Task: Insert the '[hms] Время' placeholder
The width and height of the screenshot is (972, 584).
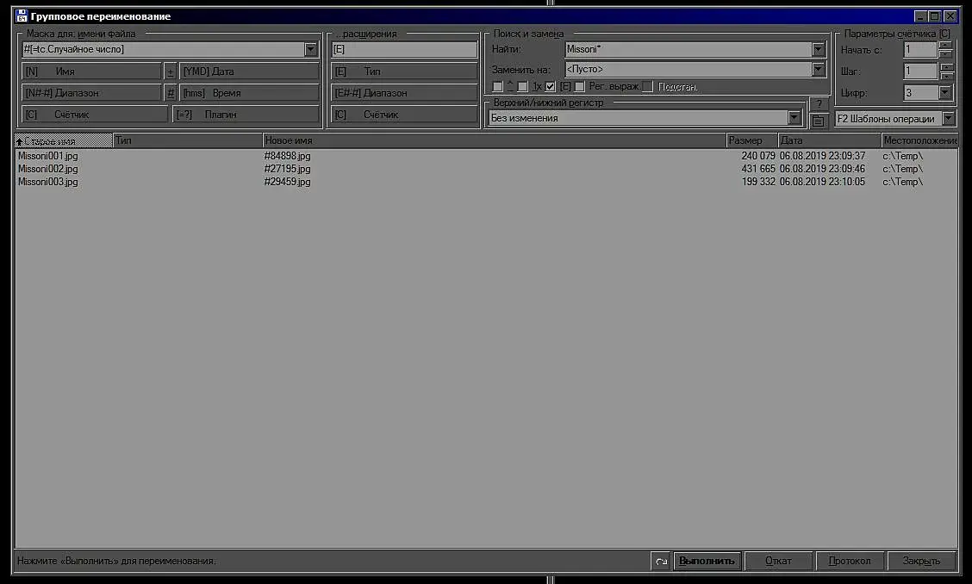Action: point(249,93)
